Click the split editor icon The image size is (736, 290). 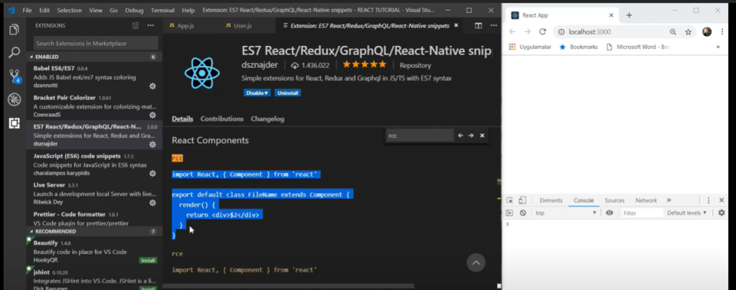(478, 26)
